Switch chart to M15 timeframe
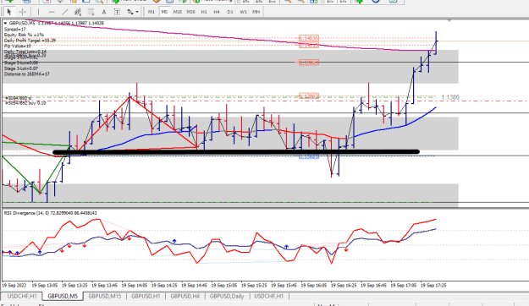The image size is (529, 306). pos(178,12)
